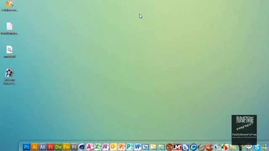The width and height of the screenshot is (269, 151).
Task: Open After Effects (Ae) dock icon
Action: [x=42, y=147]
